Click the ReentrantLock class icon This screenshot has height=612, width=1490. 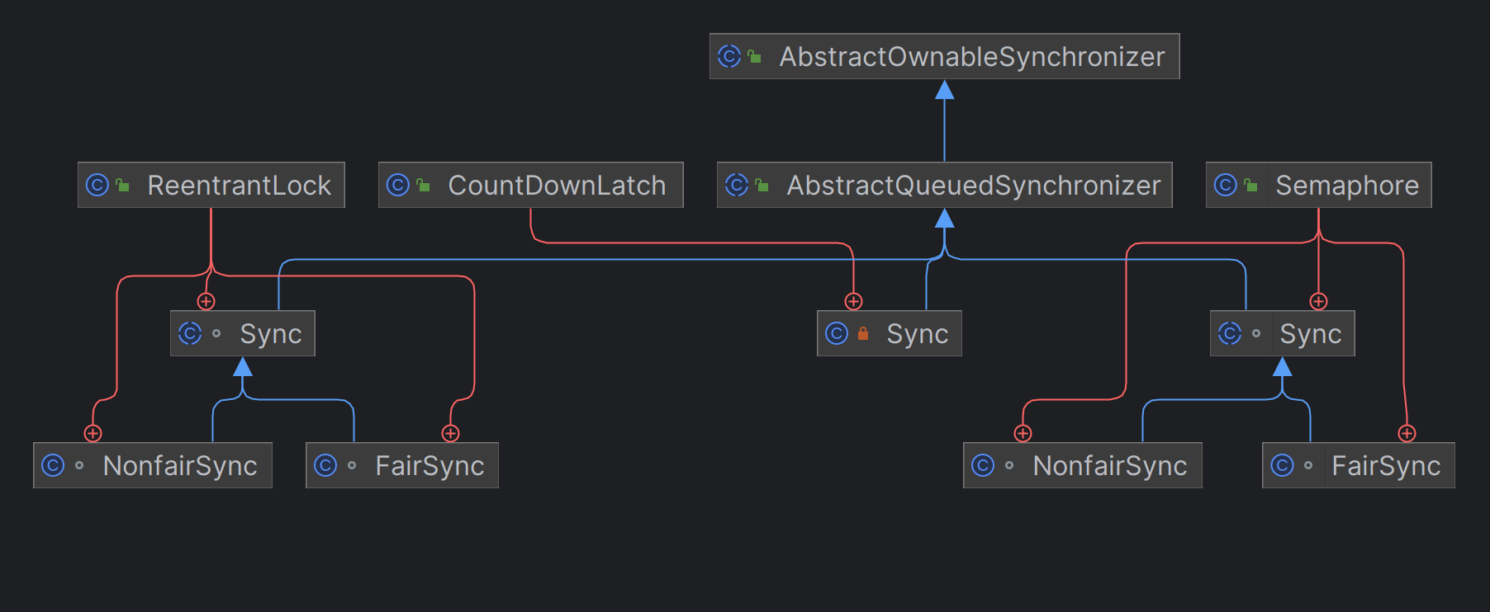click(x=97, y=185)
